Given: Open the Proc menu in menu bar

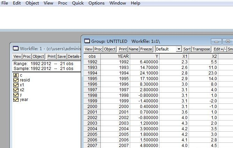Looking at the screenshot, I should 63,3.
